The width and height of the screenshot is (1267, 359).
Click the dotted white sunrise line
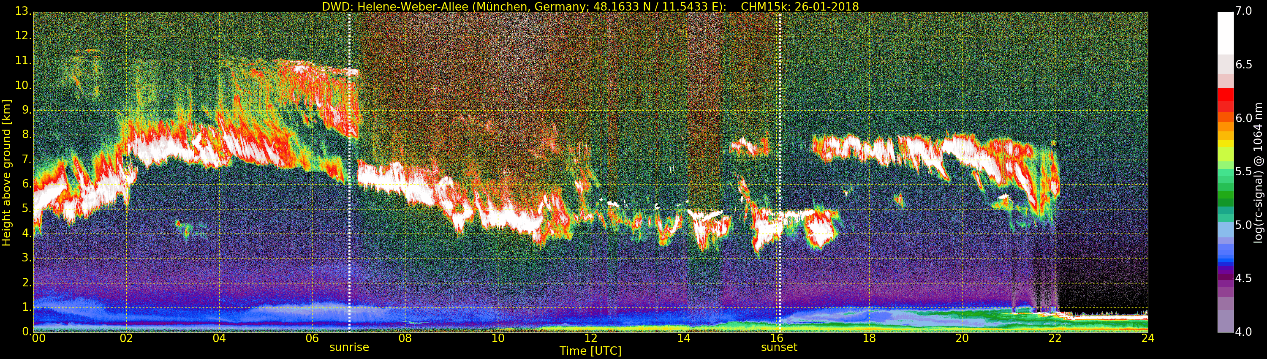click(x=349, y=172)
